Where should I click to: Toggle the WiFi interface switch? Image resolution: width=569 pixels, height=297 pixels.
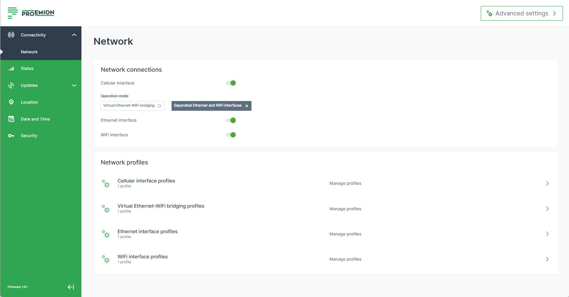click(x=230, y=134)
